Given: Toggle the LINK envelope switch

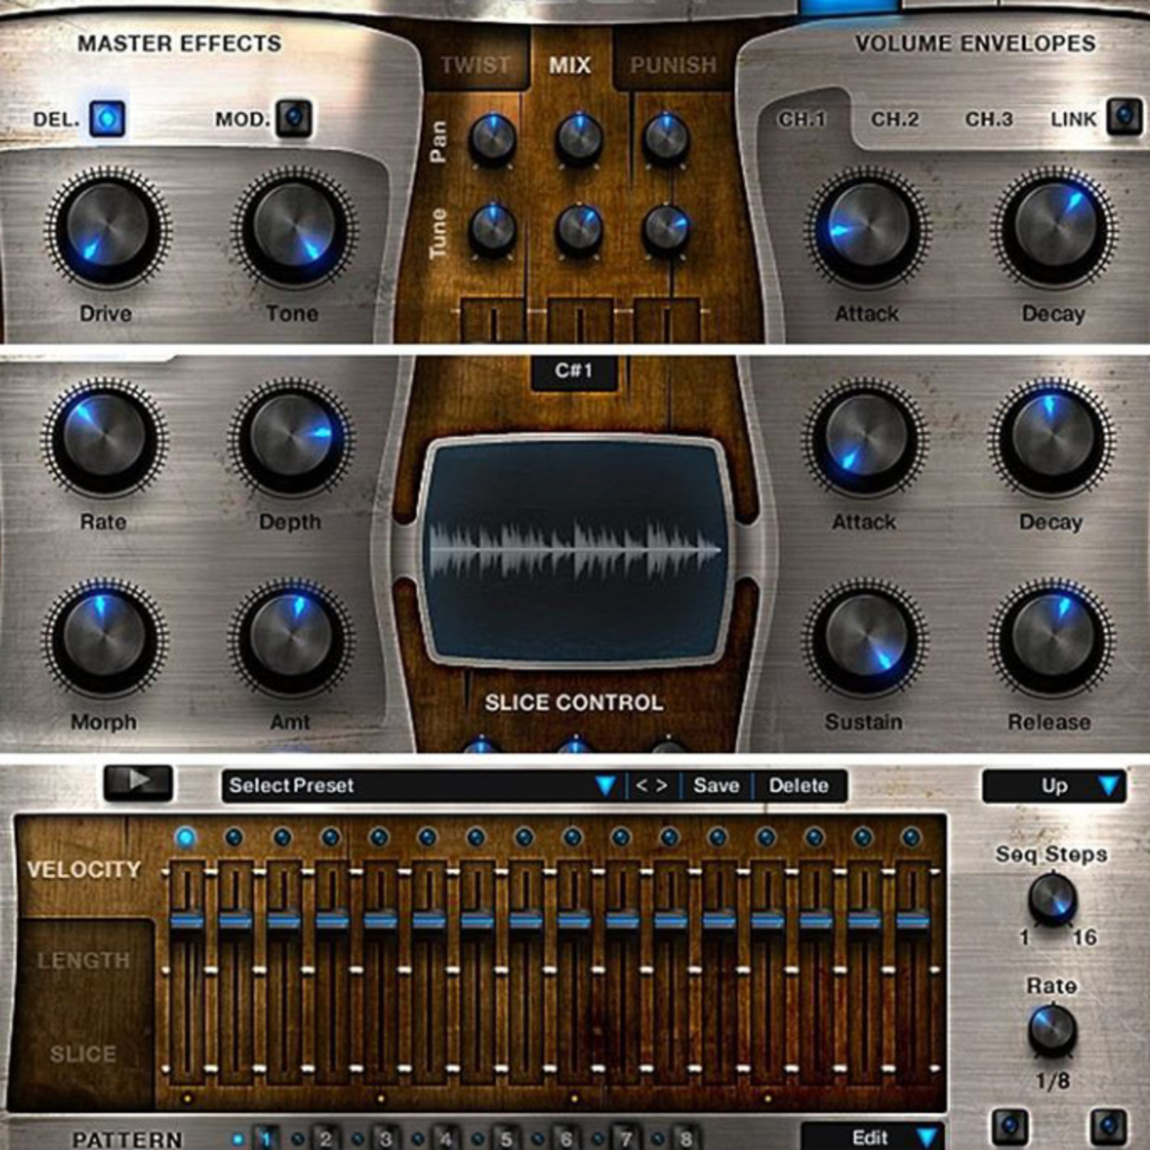Looking at the screenshot, I should coord(1124,117).
